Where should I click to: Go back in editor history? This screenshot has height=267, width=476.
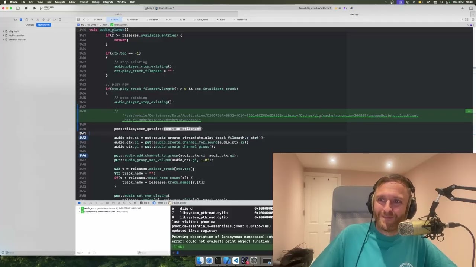coord(84,19)
